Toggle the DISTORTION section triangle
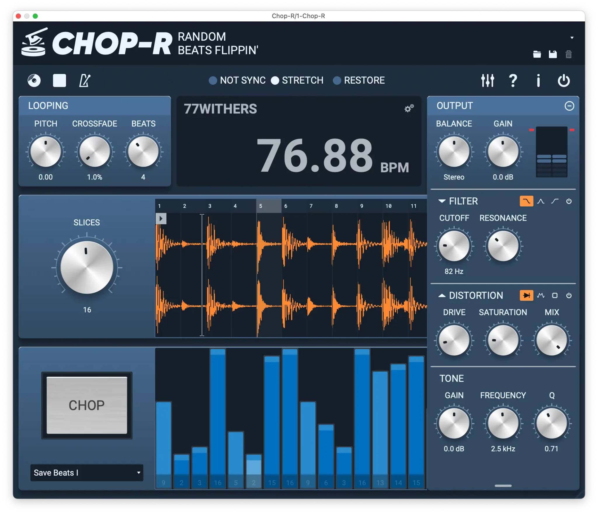 pos(442,296)
